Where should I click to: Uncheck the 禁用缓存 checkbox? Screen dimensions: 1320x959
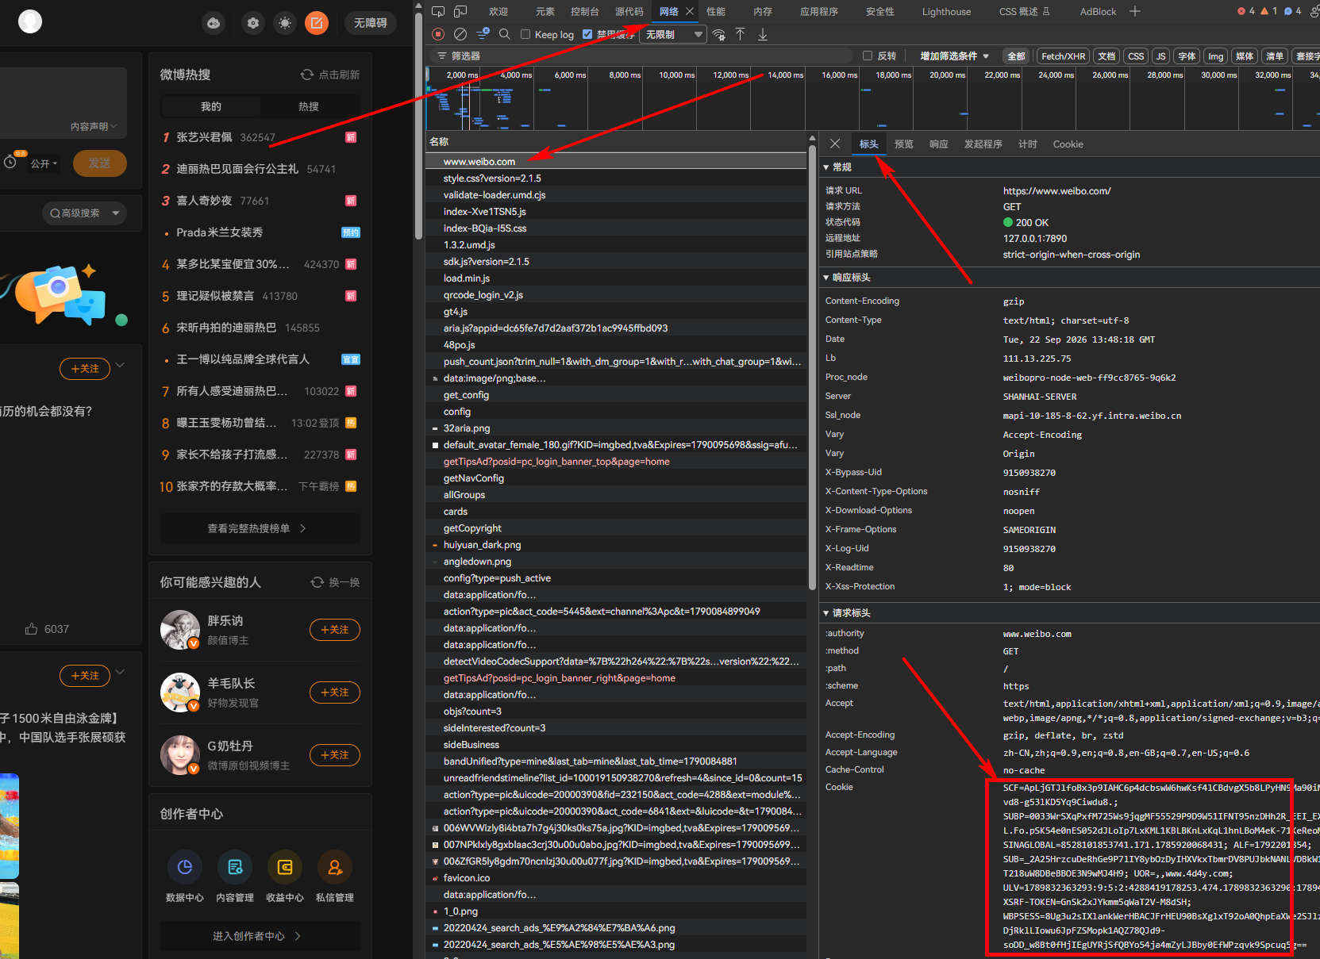[587, 34]
